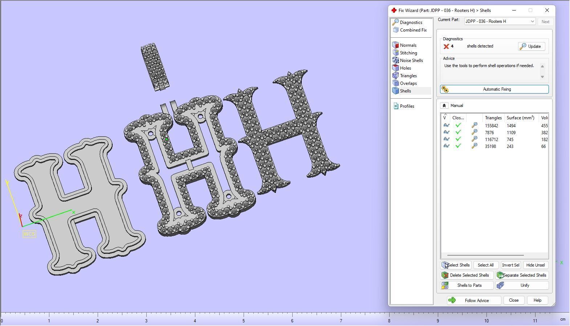The width and height of the screenshot is (570, 326).
Task: Click the Shells cube icon in the sidebar
Action: pos(396,91)
